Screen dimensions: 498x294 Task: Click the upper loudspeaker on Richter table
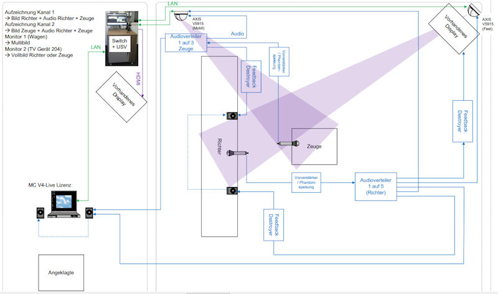[x=231, y=116]
